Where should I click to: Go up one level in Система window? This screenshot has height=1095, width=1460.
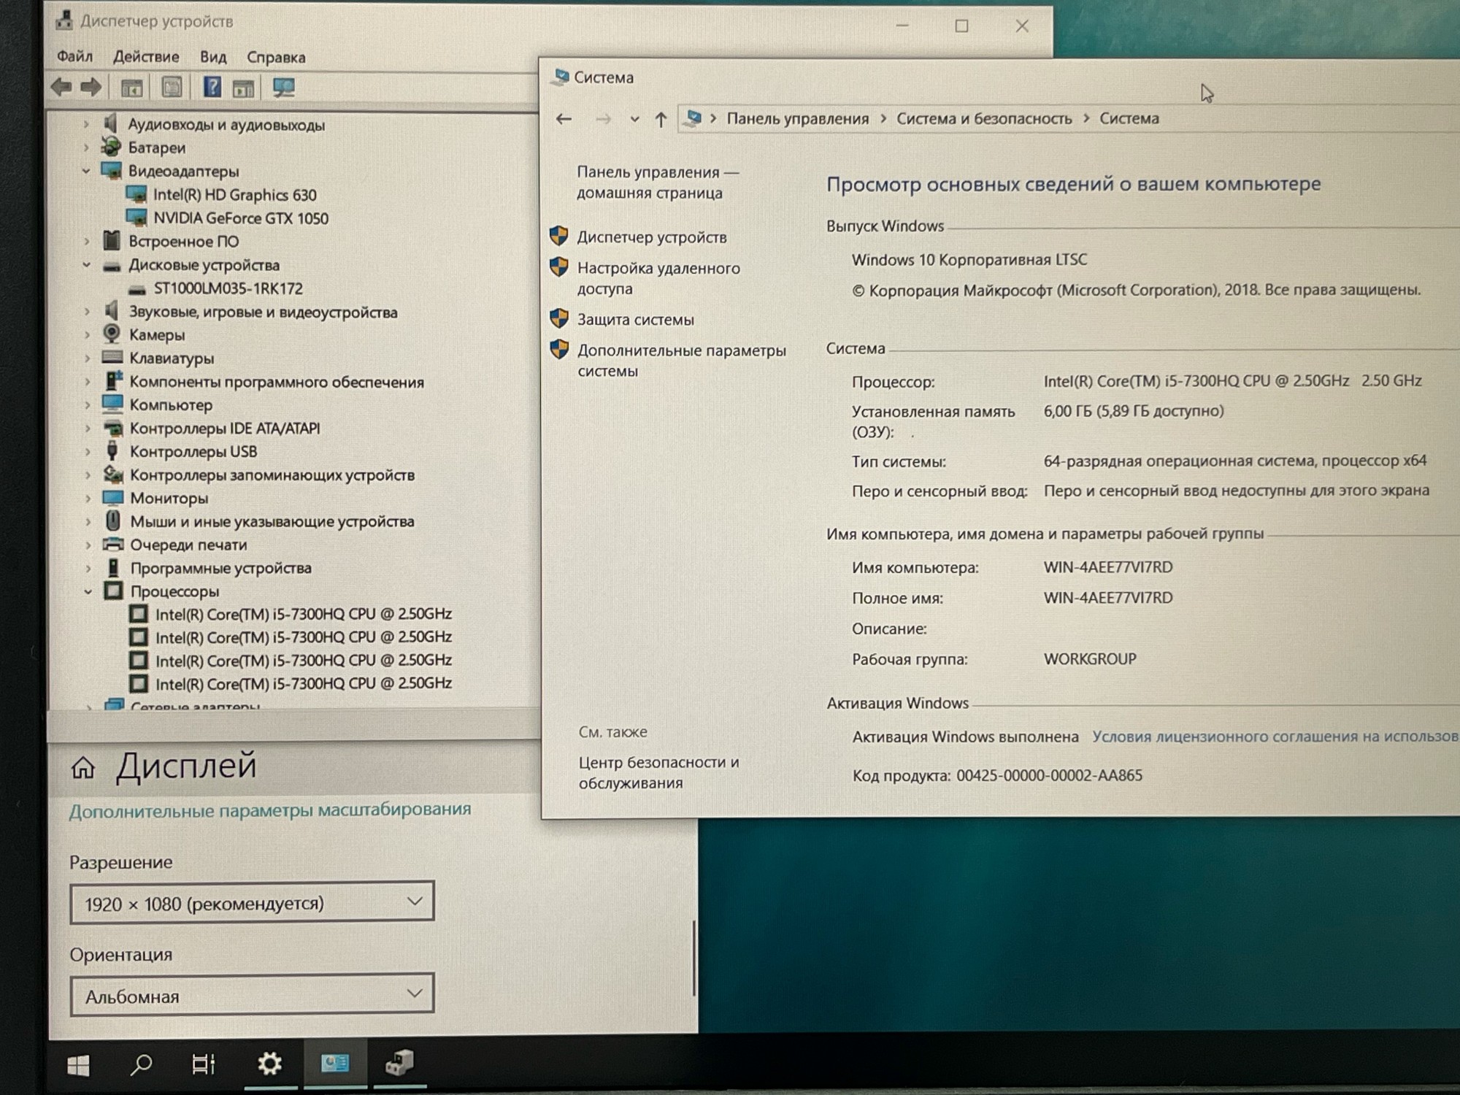(x=661, y=119)
